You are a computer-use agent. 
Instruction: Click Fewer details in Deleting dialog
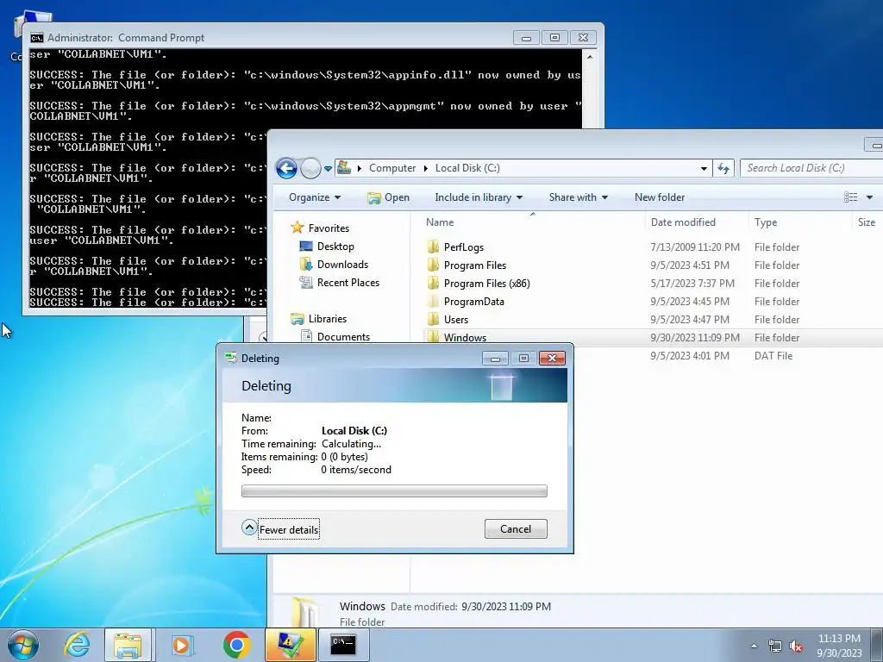pyautogui.click(x=289, y=530)
